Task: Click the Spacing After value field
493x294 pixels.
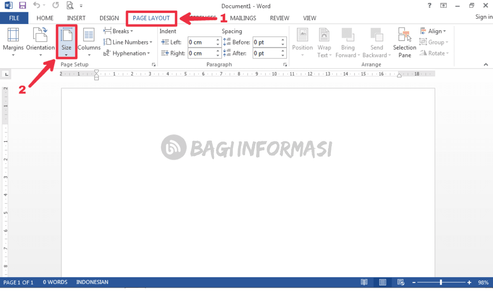Action: pos(266,53)
